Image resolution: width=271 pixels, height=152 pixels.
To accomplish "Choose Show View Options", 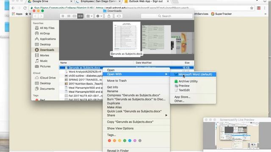I will pos(136,128).
